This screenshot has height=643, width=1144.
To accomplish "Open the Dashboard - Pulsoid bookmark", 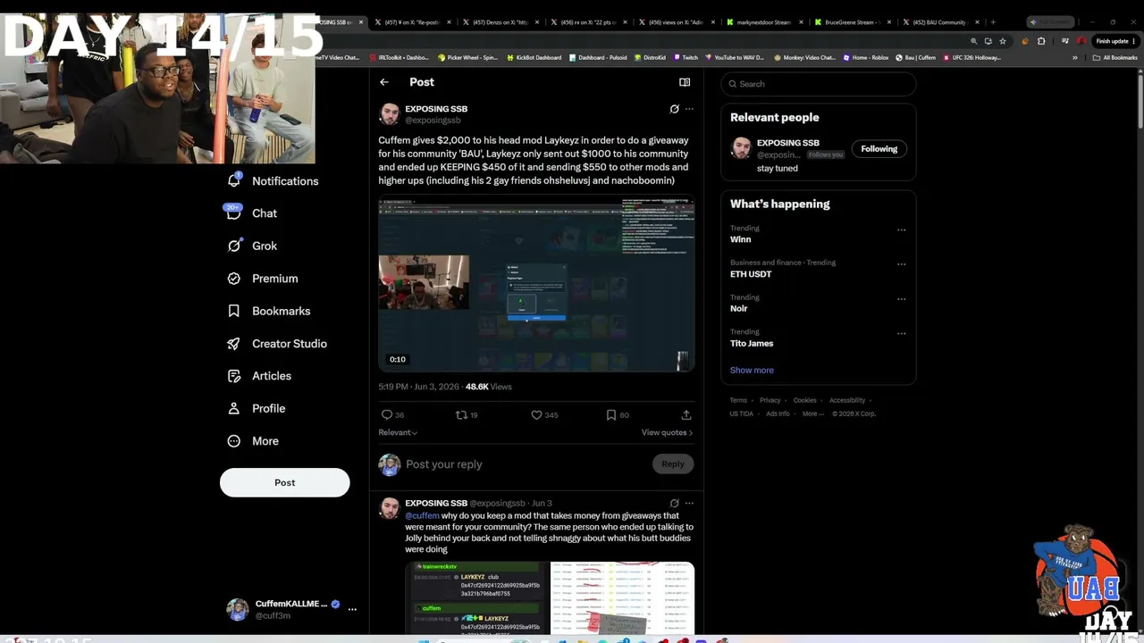I will 598,57.
